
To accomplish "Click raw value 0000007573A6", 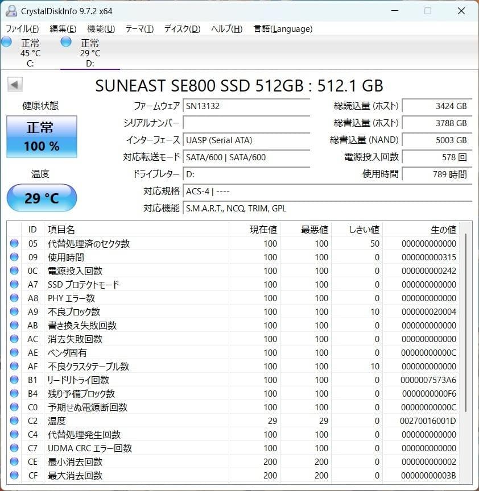I will pyautogui.click(x=428, y=380).
